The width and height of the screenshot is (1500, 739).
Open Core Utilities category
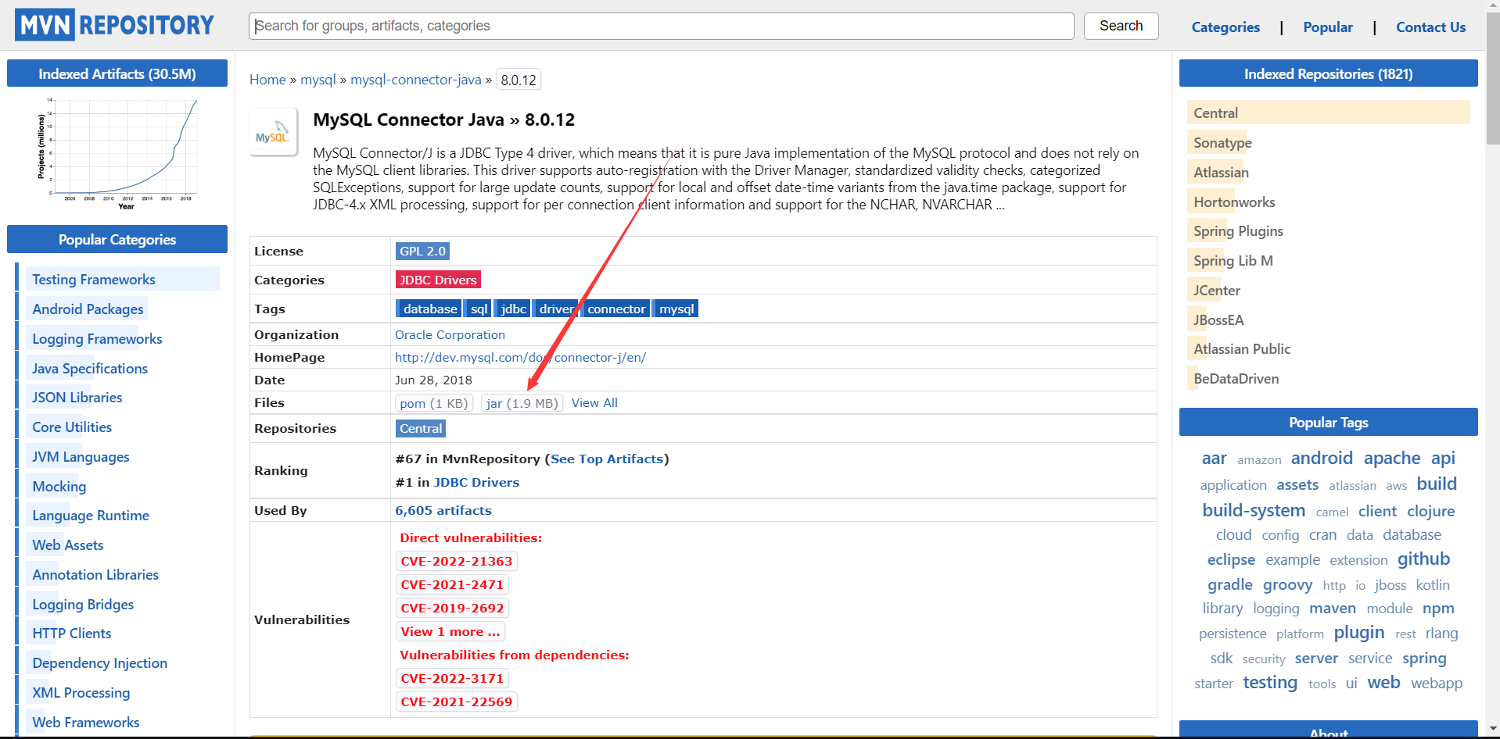[72, 427]
